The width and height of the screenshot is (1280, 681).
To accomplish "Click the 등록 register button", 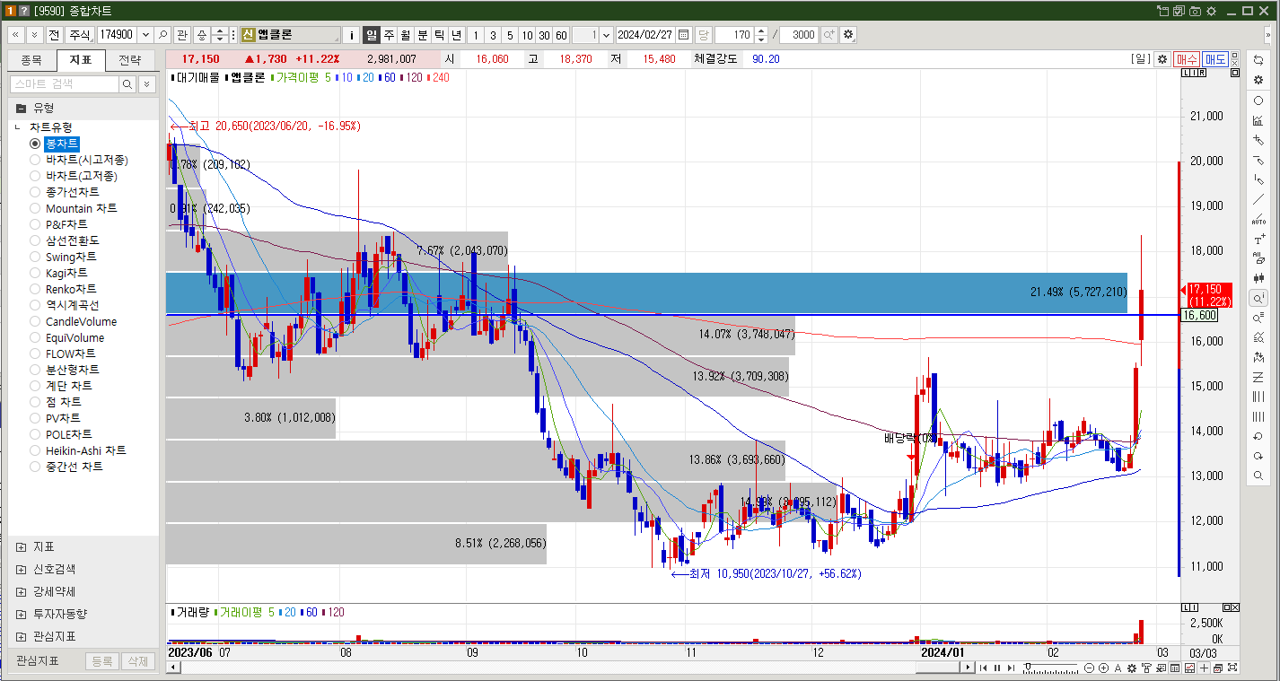I will pyautogui.click(x=102, y=661).
